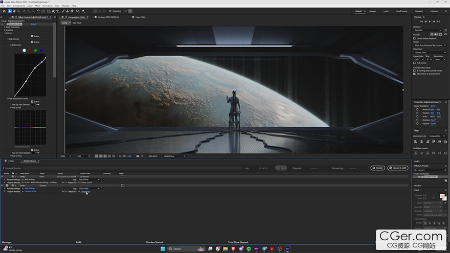This screenshot has height=253, width=450.
Task: Select the Puppet Pin tool
Action: point(83,11)
